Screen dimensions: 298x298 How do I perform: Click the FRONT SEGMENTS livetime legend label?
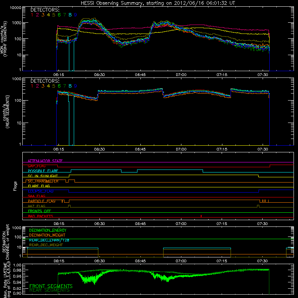coord(51,286)
